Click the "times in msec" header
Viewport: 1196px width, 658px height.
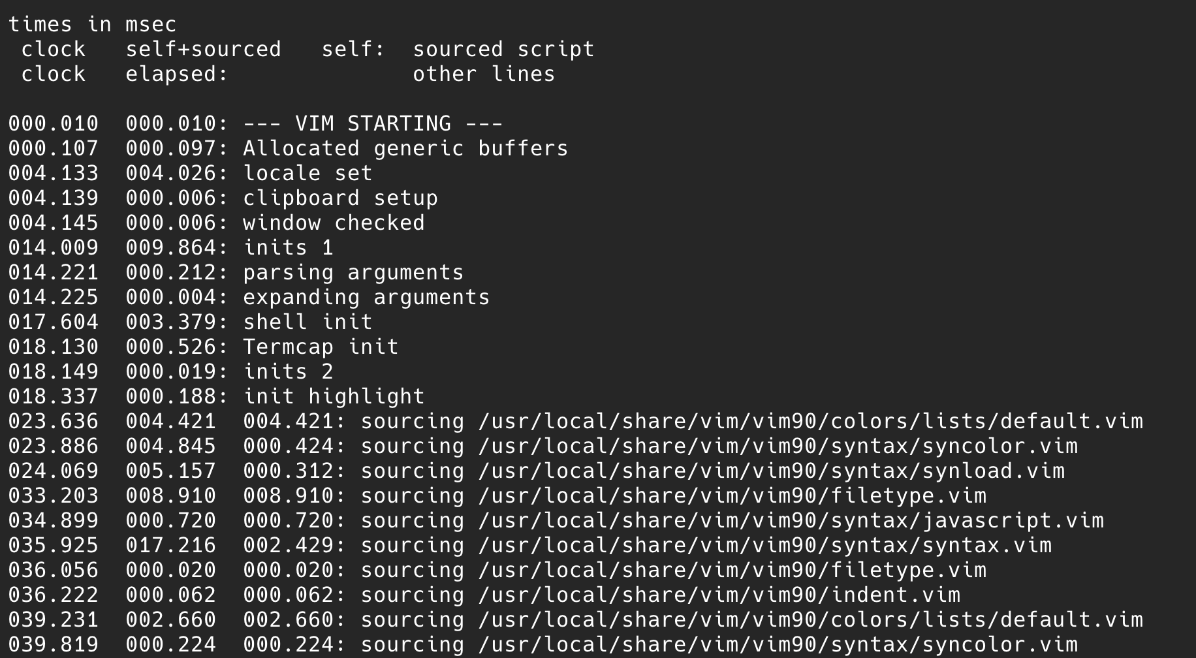[92, 24]
